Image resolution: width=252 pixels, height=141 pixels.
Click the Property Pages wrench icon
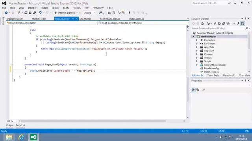click(x=204, y=90)
